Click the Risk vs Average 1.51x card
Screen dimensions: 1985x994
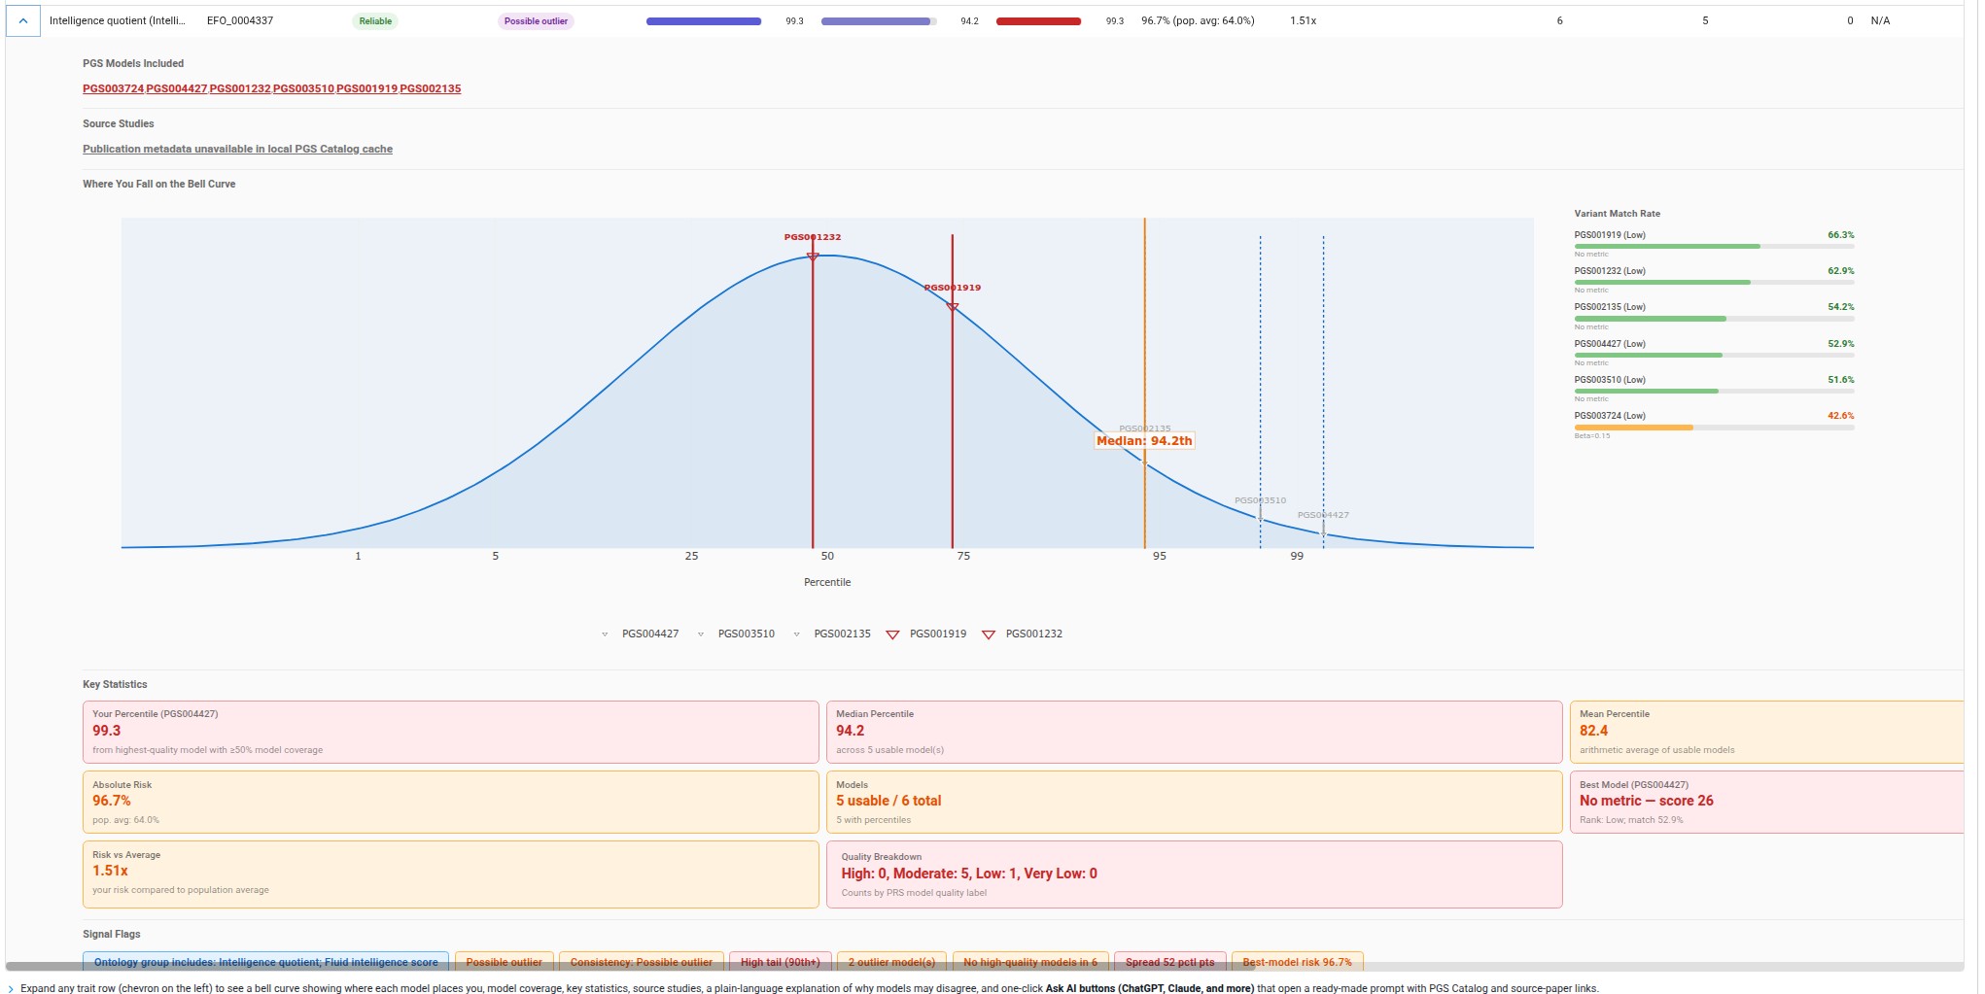click(451, 874)
